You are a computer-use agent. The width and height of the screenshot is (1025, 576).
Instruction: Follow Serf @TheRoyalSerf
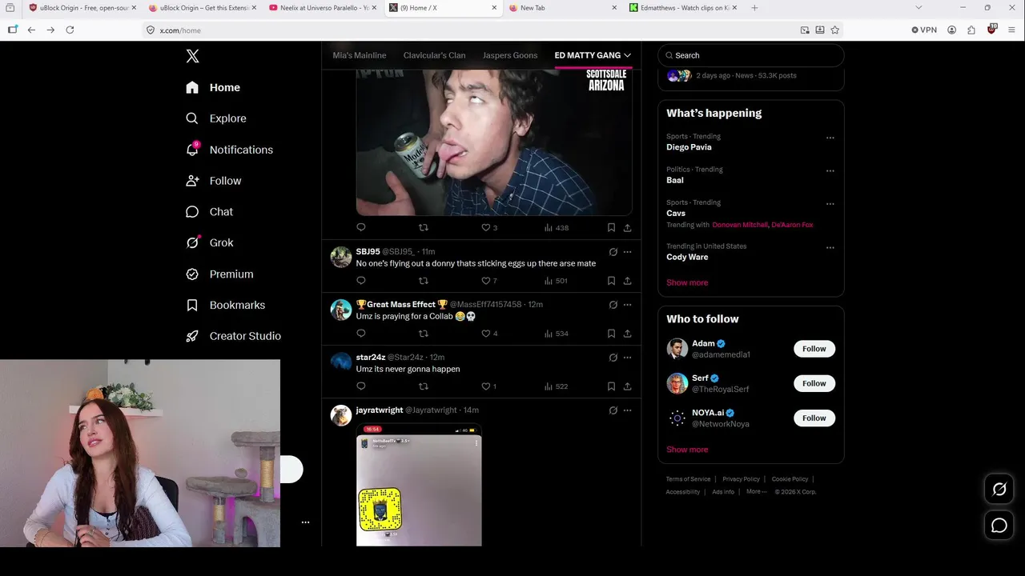click(814, 383)
